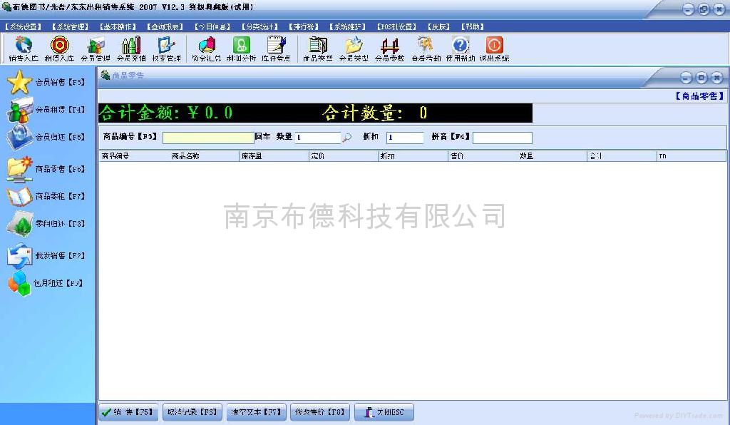Open 皮肤 skin menu
This screenshot has width=730, height=425.
point(439,26)
